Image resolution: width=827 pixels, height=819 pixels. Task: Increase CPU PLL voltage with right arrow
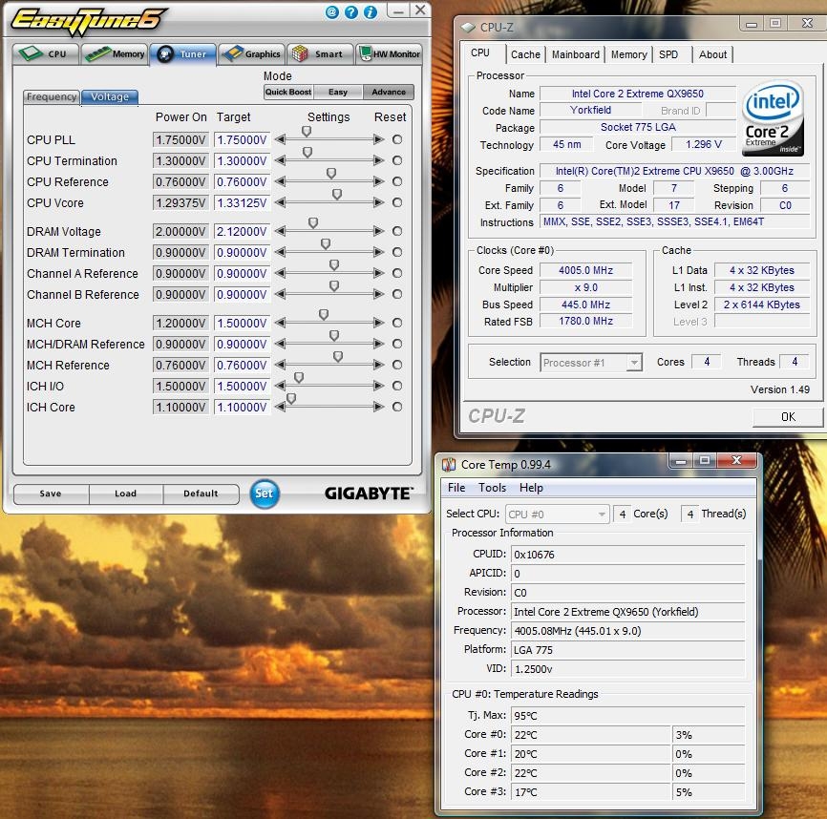(x=379, y=139)
